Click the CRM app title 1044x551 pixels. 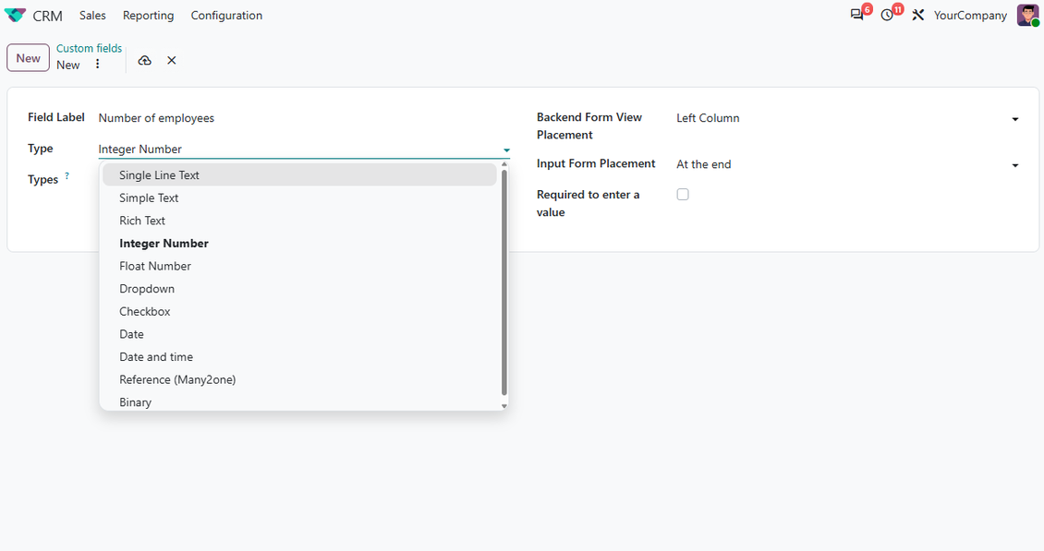click(x=47, y=16)
